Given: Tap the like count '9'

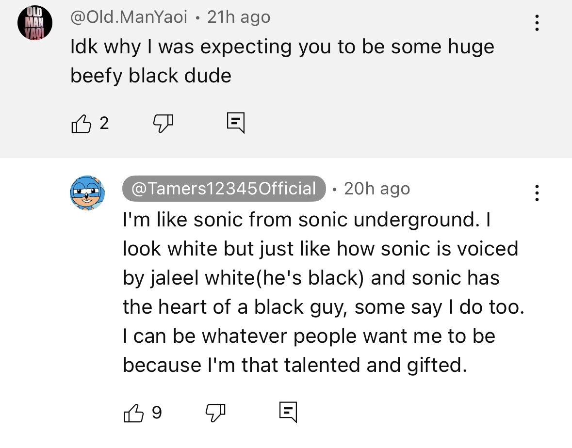Looking at the screenshot, I should (157, 413).
